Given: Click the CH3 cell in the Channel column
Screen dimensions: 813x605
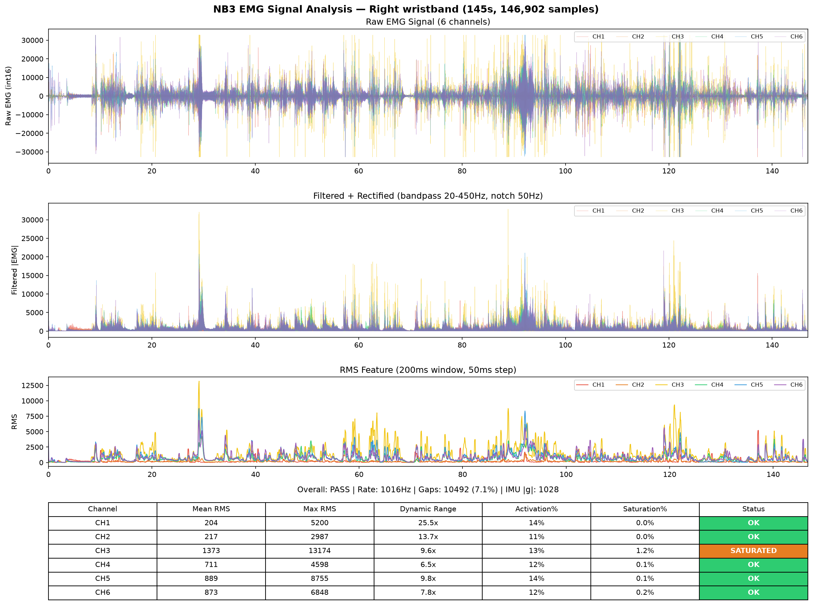Looking at the screenshot, I should tap(102, 551).
